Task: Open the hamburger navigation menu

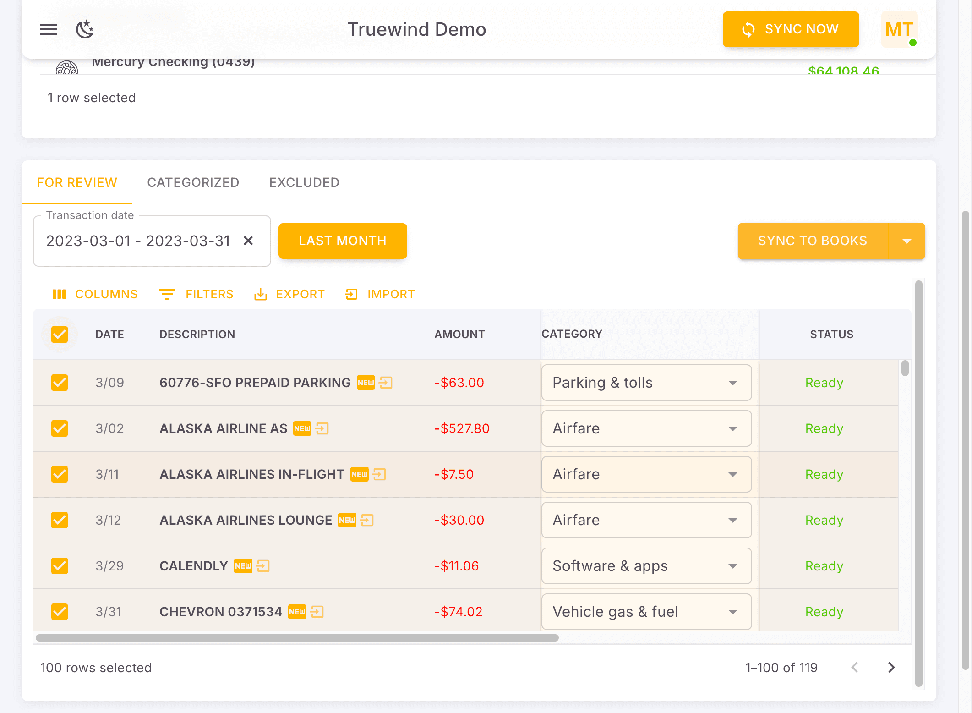Action: (48, 29)
